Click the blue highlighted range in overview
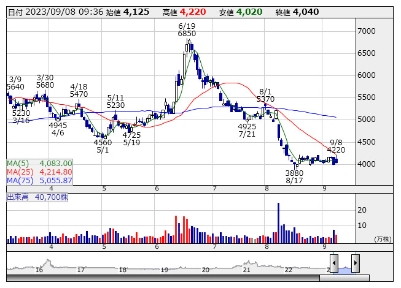Screen dimensions: 401x288 click(345, 268)
